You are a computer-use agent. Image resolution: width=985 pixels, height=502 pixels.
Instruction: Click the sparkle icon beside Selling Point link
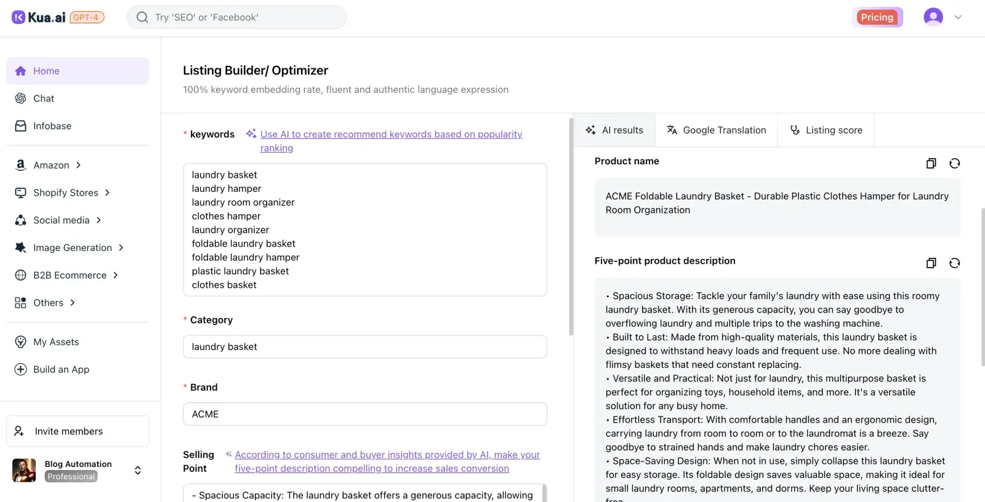tap(228, 454)
